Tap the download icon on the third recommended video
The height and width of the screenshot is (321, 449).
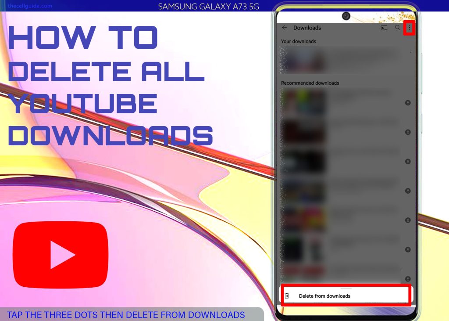[x=408, y=162]
